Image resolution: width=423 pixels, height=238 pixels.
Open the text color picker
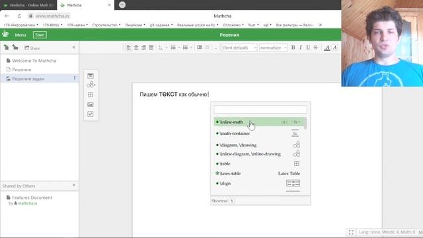coord(327,48)
